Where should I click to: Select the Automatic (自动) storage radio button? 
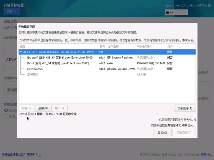6,110
